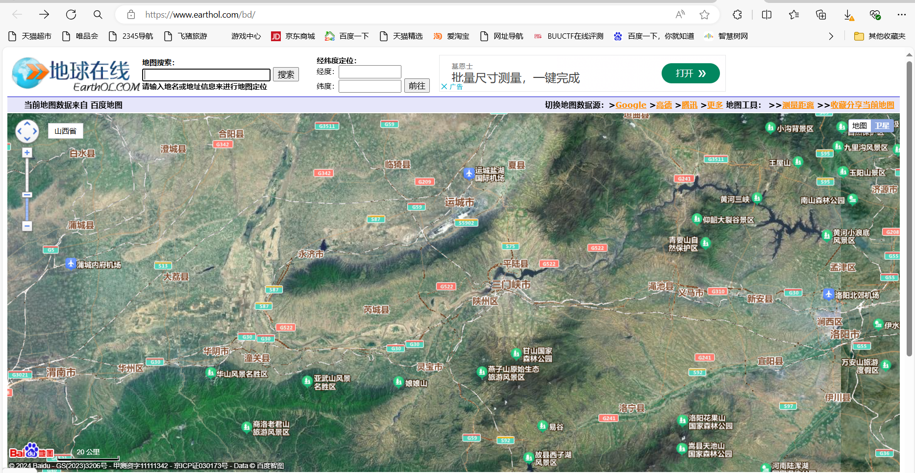This screenshot has height=473, width=915.
Task: Open the 游戏中心 bookmark
Action: coord(246,36)
